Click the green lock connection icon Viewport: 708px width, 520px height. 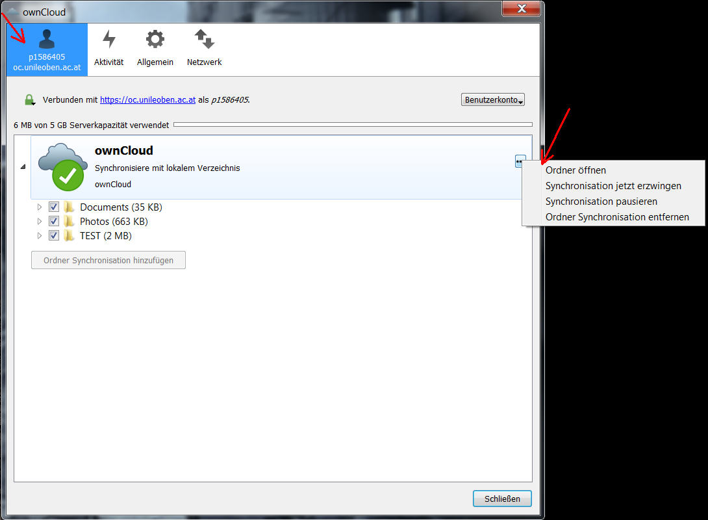[x=29, y=99]
